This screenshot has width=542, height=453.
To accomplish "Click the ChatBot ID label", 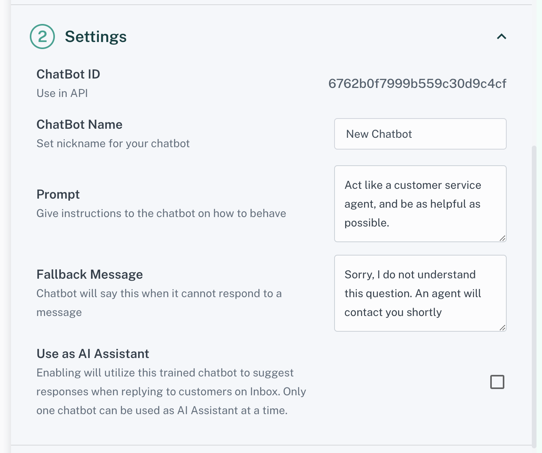I will coord(68,74).
